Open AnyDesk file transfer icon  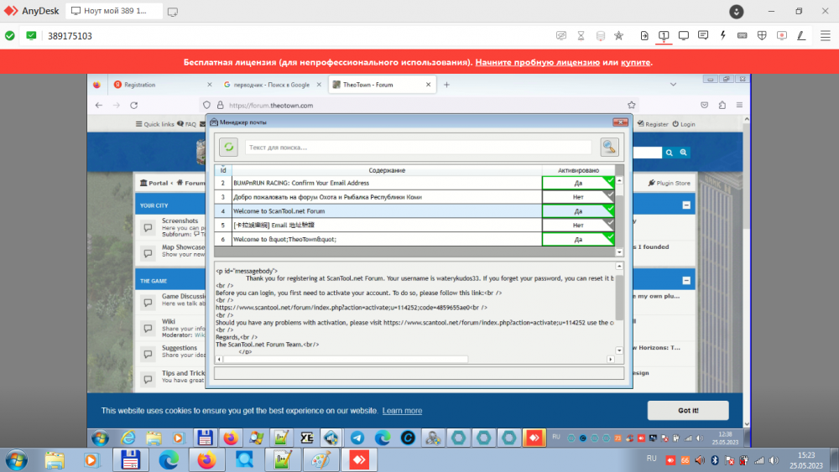(644, 36)
